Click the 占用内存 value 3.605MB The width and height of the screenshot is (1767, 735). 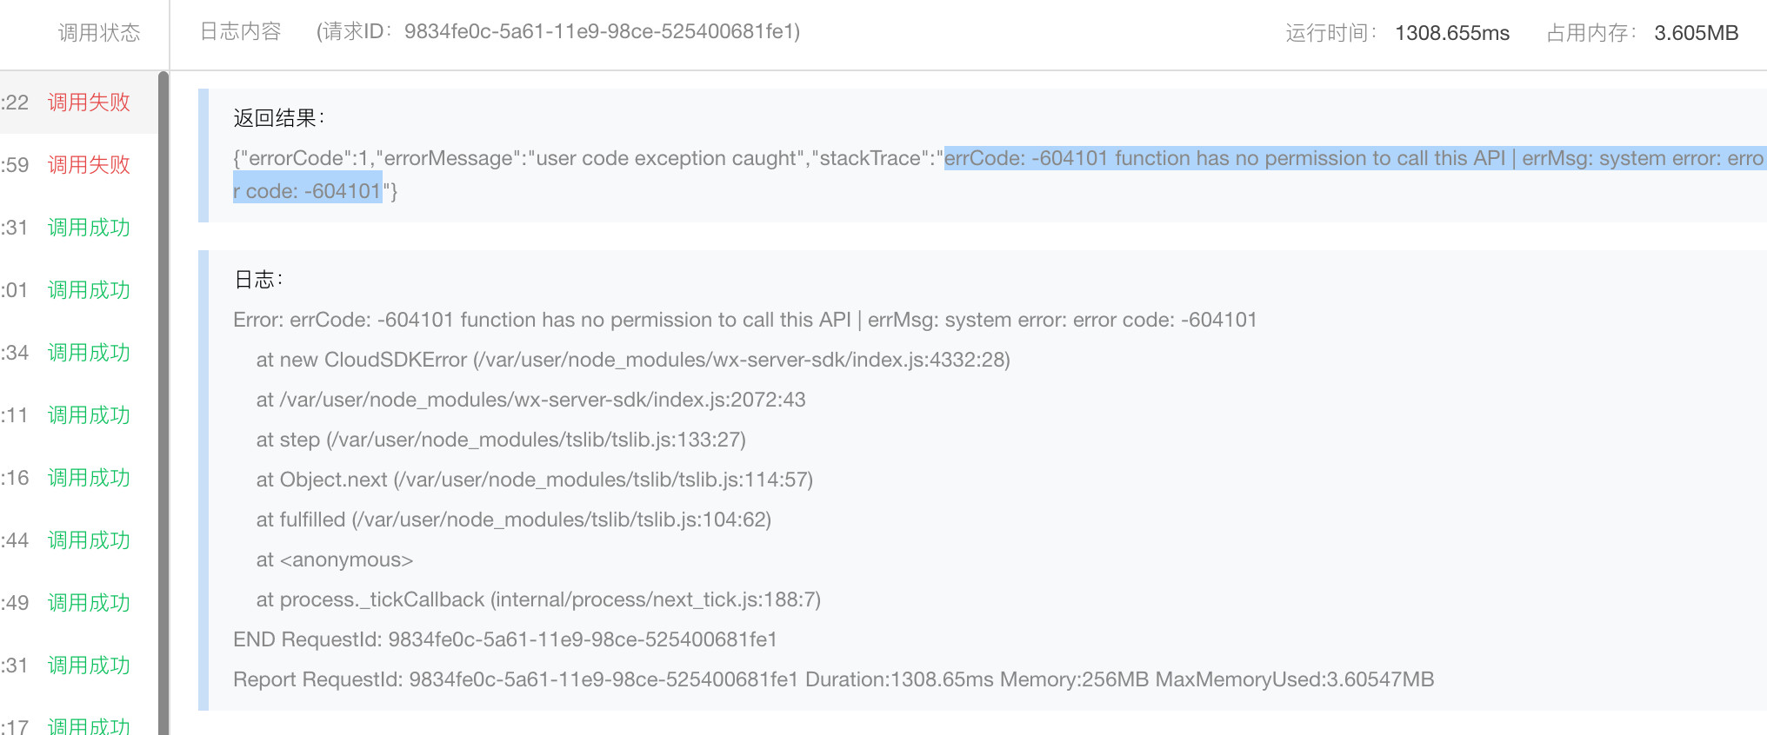(1696, 33)
